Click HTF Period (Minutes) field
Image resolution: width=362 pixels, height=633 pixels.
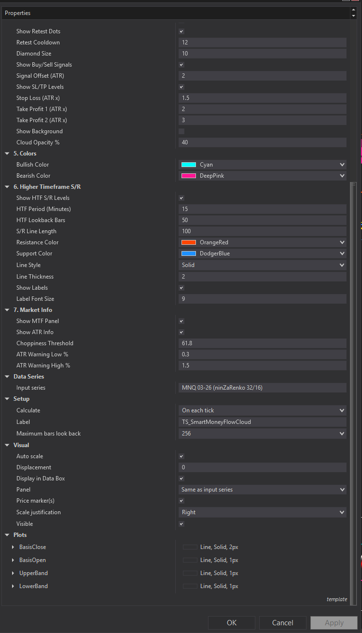click(262, 209)
